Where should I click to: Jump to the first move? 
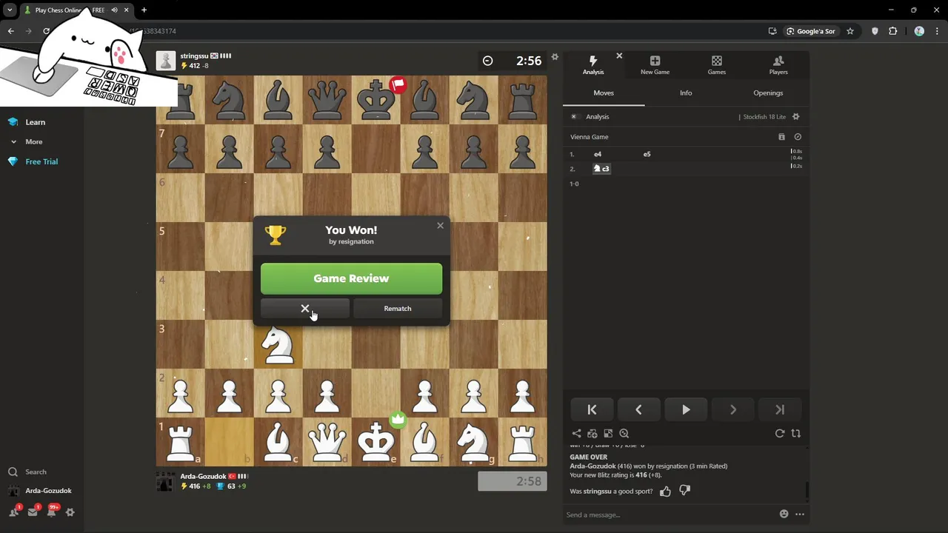point(592,409)
